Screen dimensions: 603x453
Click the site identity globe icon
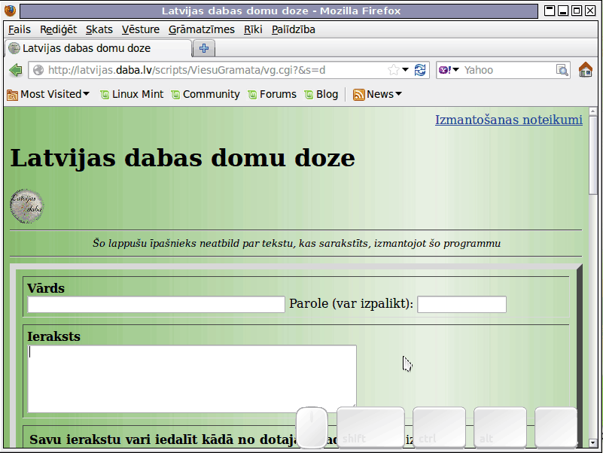pyautogui.click(x=38, y=70)
